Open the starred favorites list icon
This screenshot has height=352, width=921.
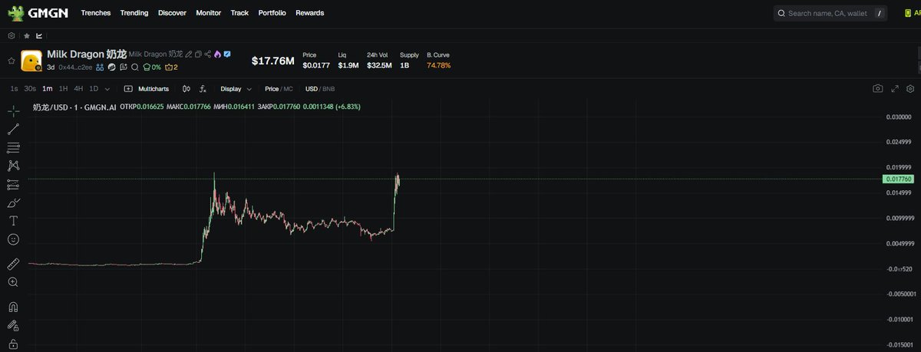[x=27, y=35]
